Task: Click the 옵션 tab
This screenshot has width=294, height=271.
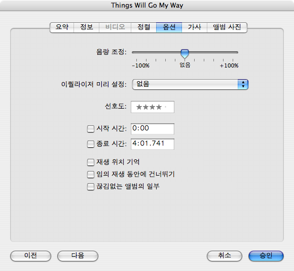Action: point(169,27)
